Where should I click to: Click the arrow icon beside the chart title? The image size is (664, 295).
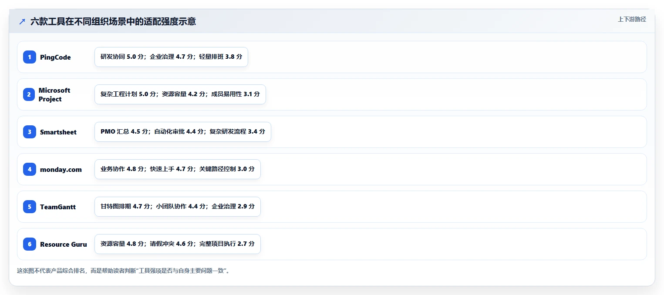pyautogui.click(x=22, y=21)
